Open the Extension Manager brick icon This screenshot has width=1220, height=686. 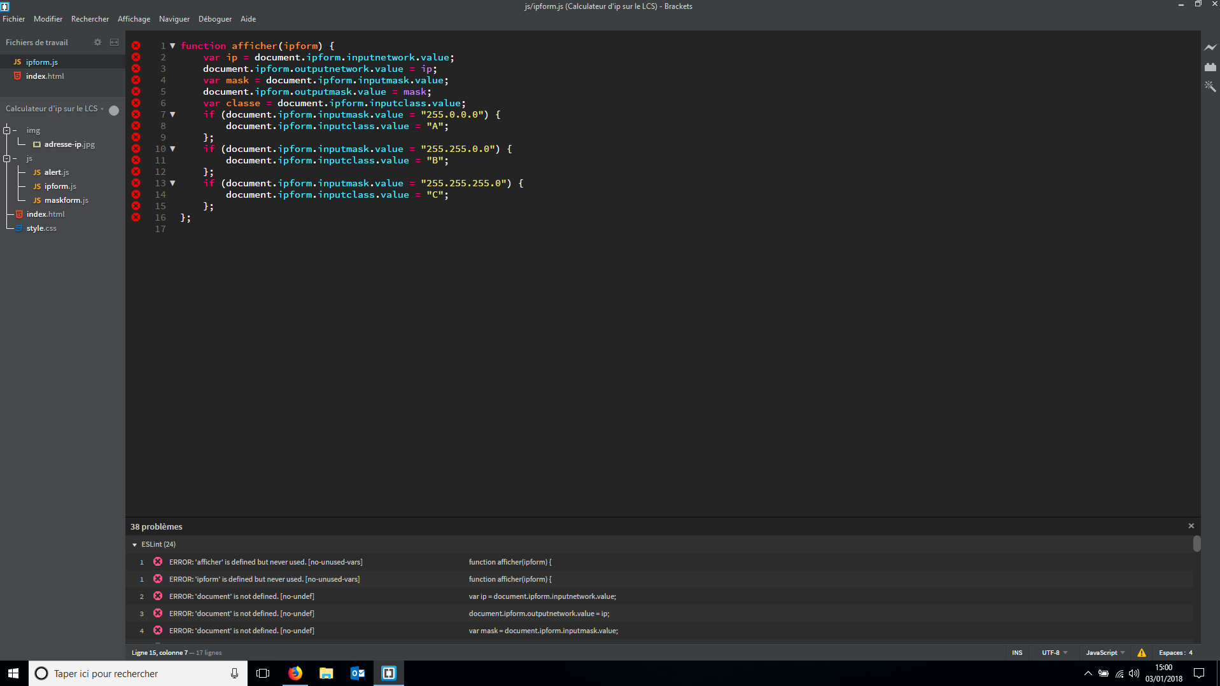pyautogui.click(x=1210, y=67)
